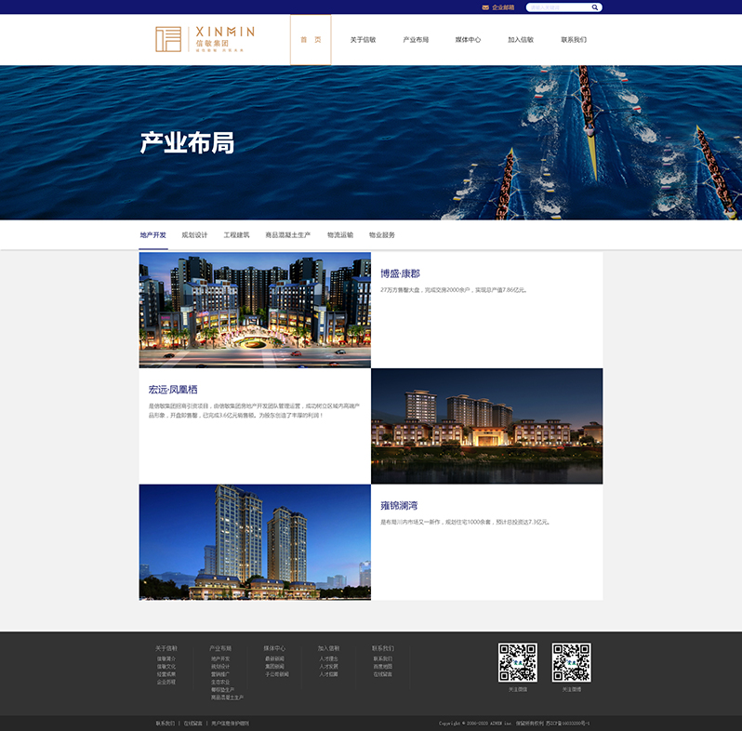Screen dimensions: 742x731
Task: Open the 博盛·康郡 project title link
Action: click(400, 273)
